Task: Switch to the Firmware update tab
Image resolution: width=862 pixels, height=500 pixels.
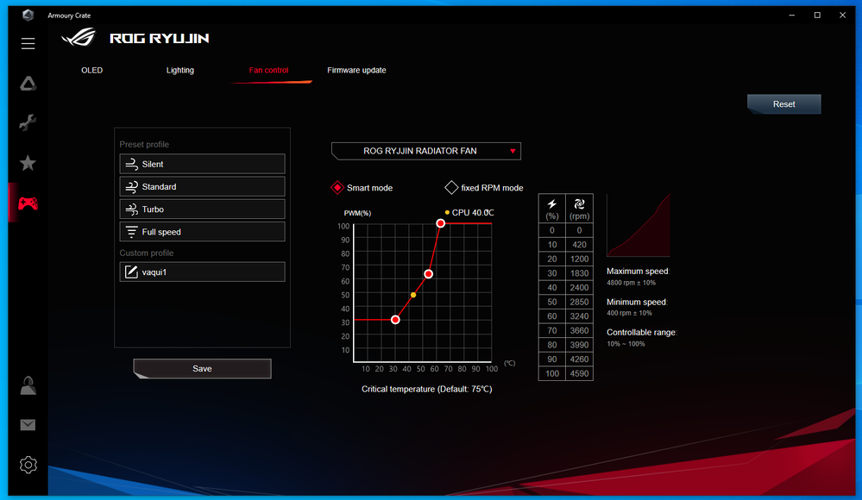Action: 356,71
